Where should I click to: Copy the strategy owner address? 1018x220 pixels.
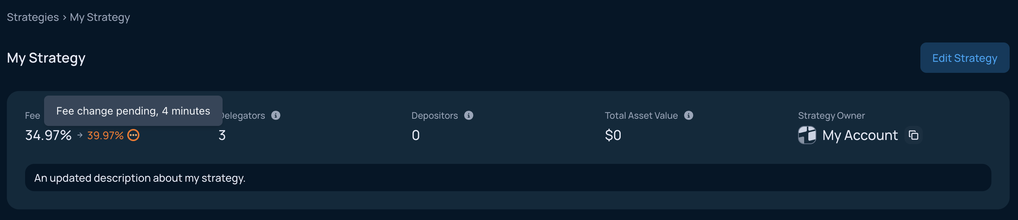[913, 135]
